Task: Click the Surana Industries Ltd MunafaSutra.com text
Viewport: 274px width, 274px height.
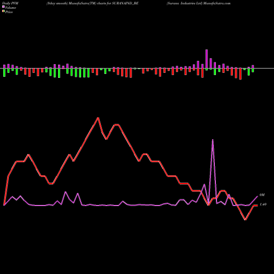Action: tap(198, 3)
